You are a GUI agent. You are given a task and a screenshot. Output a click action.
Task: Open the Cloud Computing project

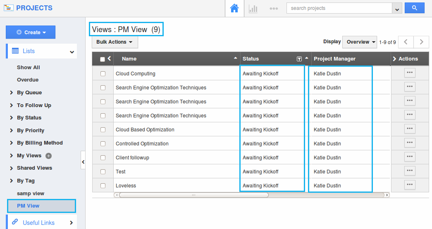(x=135, y=74)
